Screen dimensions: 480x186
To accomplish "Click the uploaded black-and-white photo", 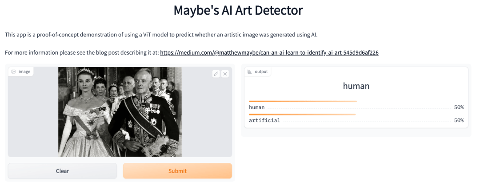I will (x=120, y=112).
